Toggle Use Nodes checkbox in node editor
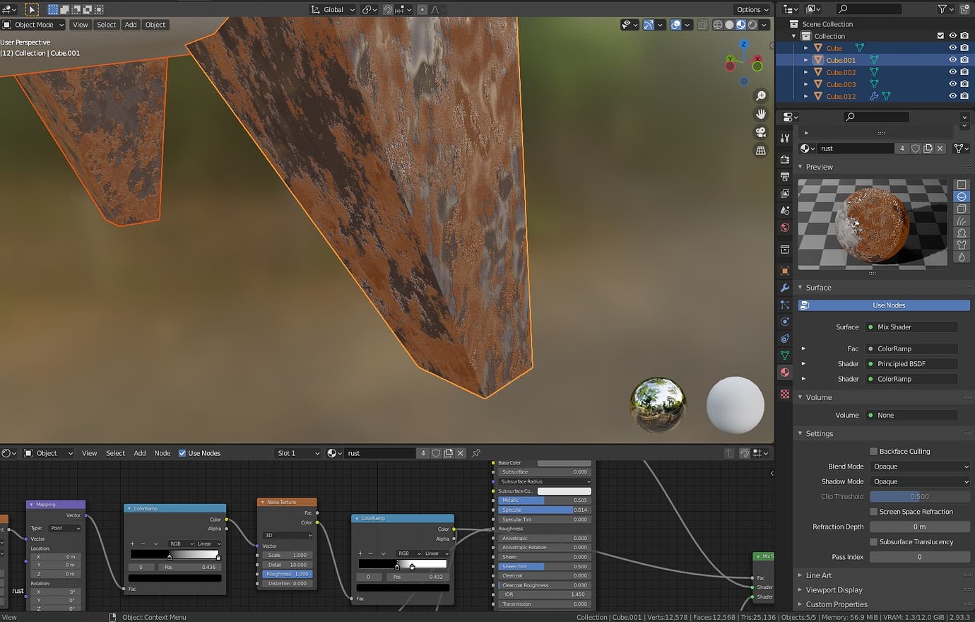 [182, 453]
